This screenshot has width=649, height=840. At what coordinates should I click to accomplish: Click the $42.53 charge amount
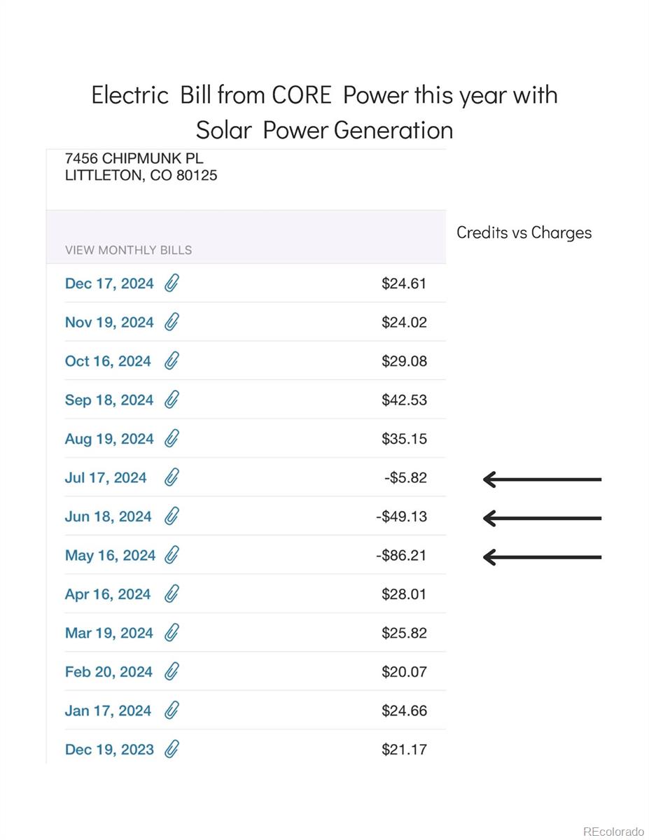click(404, 400)
